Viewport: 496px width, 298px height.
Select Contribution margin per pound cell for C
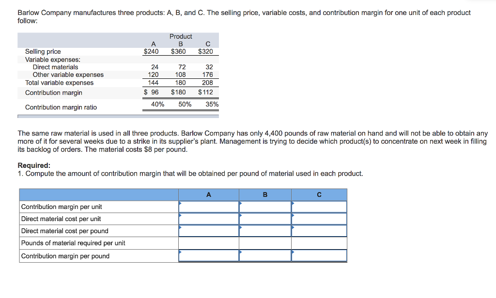(319, 255)
